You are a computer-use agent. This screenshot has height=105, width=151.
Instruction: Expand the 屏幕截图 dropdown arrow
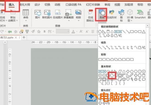click(69, 20)
